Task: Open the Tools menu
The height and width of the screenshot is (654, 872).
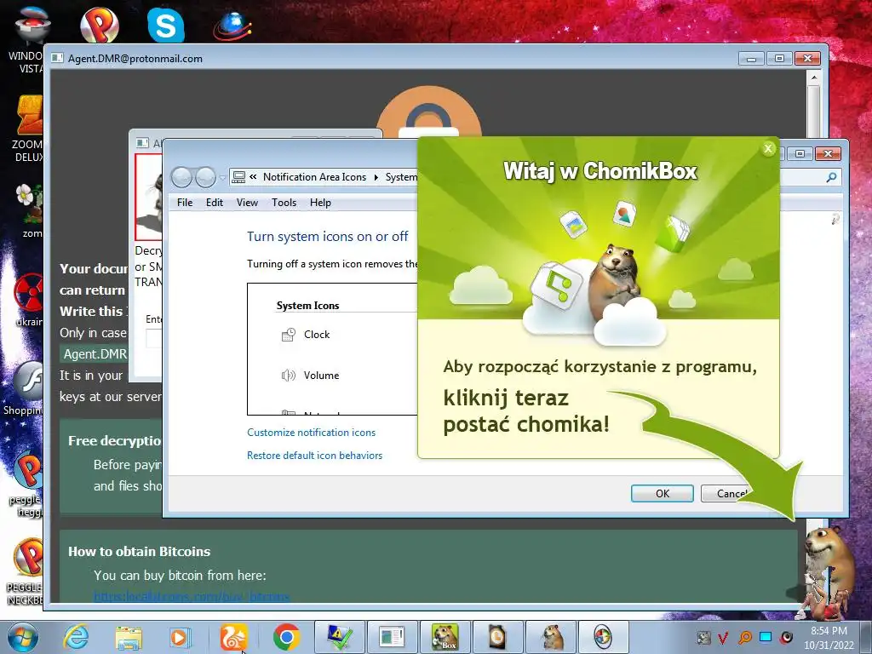Action: tap(284, 203)
